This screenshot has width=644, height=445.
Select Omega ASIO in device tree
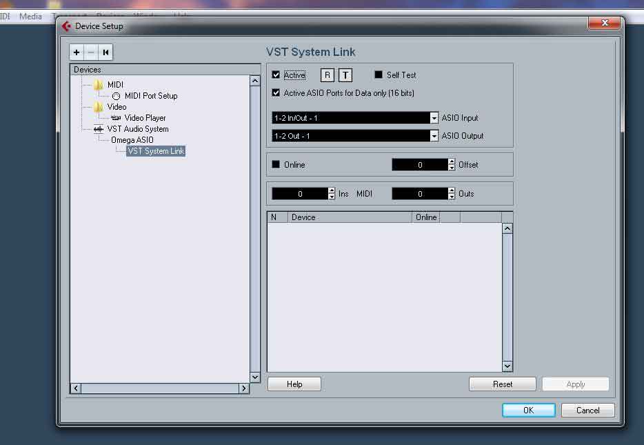[x=132, y=140]
